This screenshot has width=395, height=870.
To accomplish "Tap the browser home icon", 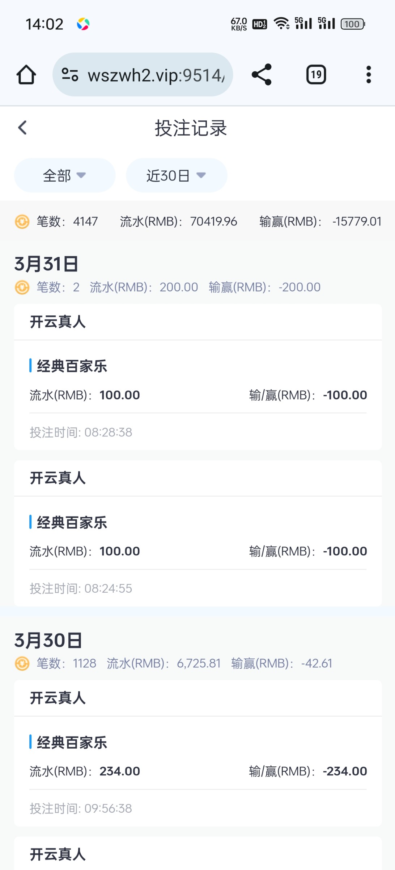I will (26, 75).
